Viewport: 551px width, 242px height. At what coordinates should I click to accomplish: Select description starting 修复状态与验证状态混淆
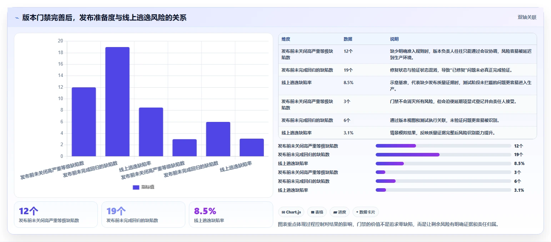coord(451,70)
